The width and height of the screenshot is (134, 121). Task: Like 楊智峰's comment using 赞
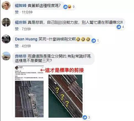(17, 12)
